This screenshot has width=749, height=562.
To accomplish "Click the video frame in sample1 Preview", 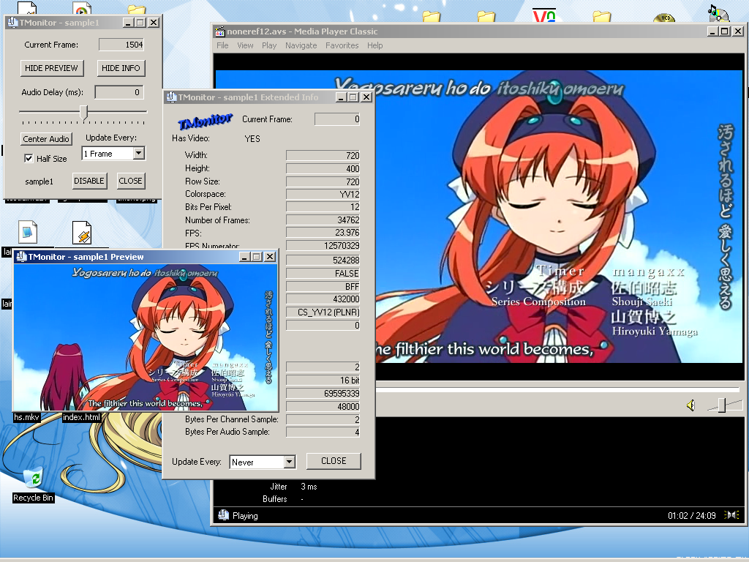I will [x=146, y=337].
